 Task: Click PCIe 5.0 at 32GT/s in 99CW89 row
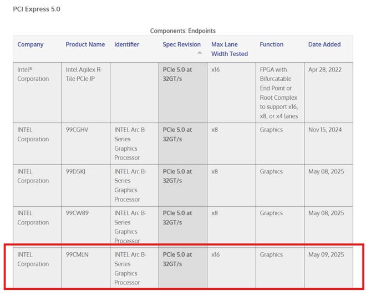[177, 218]
